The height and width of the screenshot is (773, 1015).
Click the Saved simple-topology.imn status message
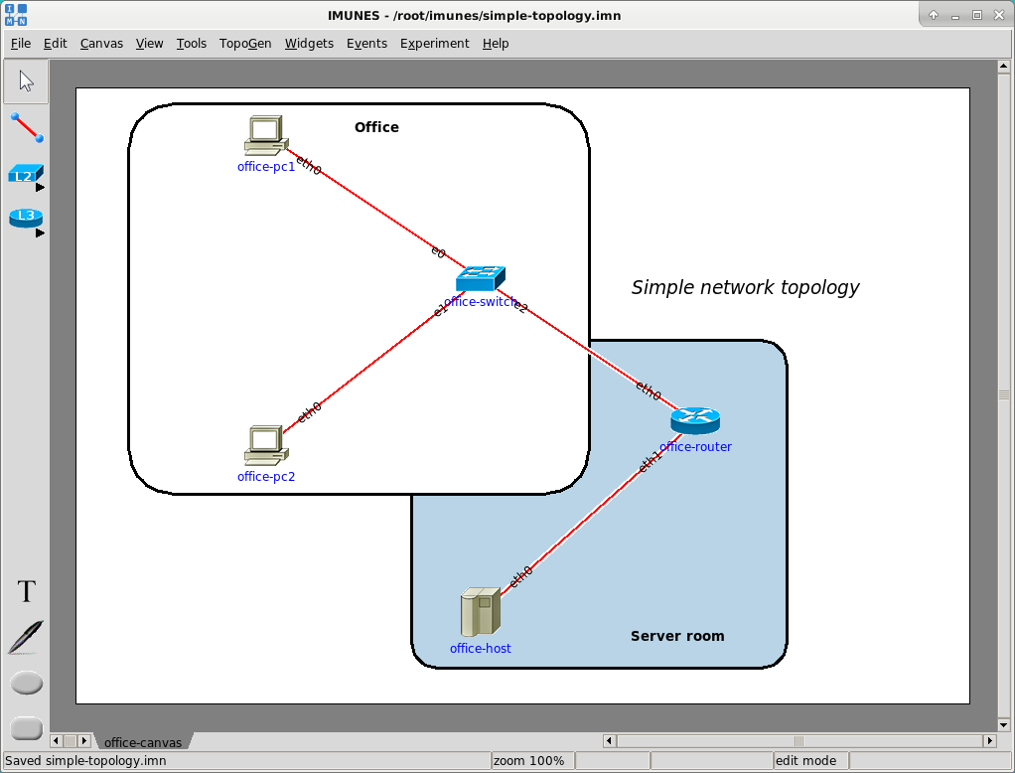(x=85, y=761)
